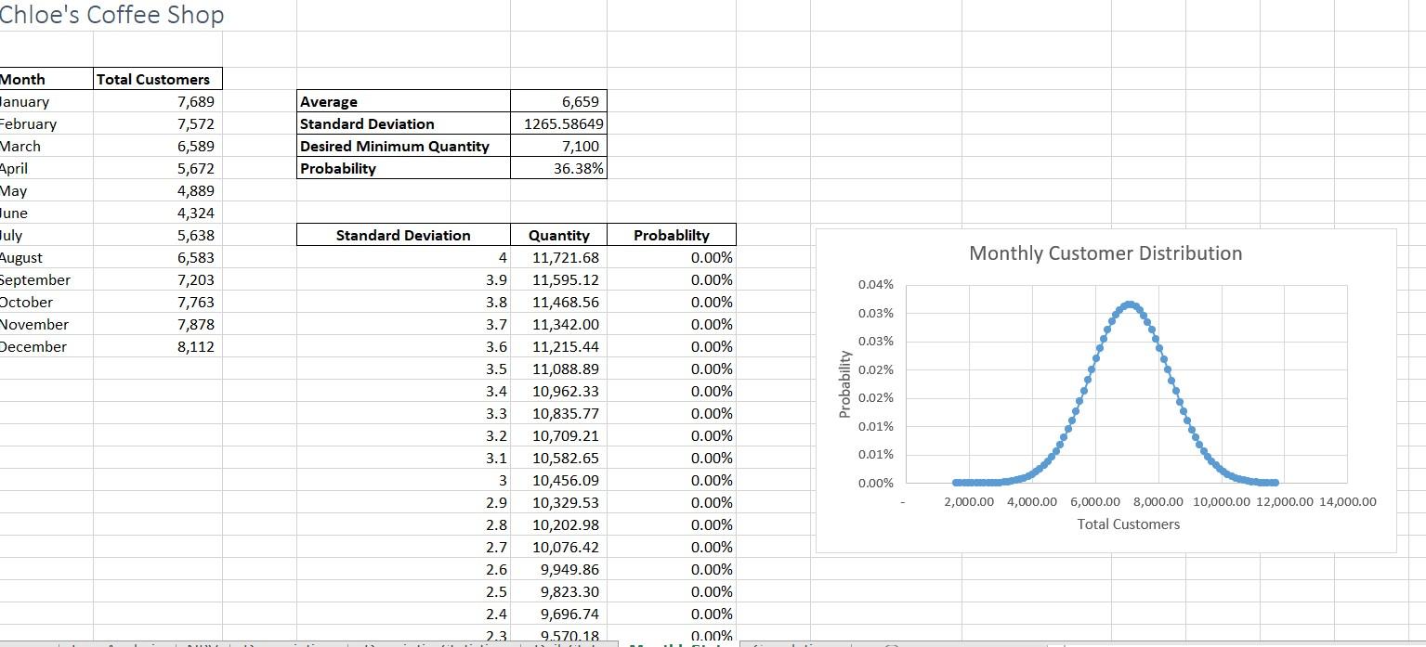The height and width of the screenshot is (647, 1426).
Task: Select the active Monthly Stats tab
Action: coord(678,643)
